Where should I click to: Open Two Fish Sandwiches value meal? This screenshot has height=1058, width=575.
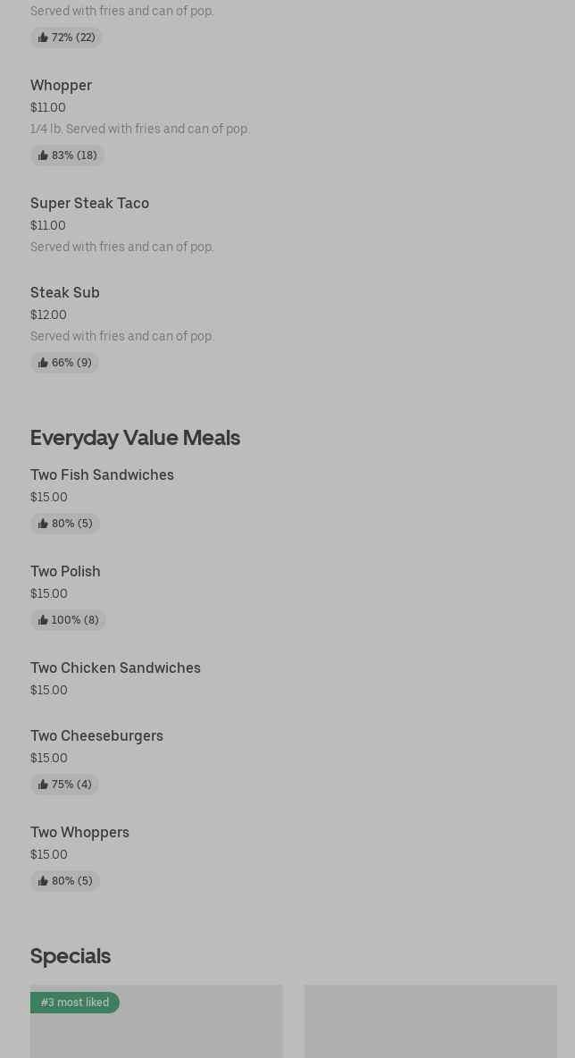[x=102, y=475]
